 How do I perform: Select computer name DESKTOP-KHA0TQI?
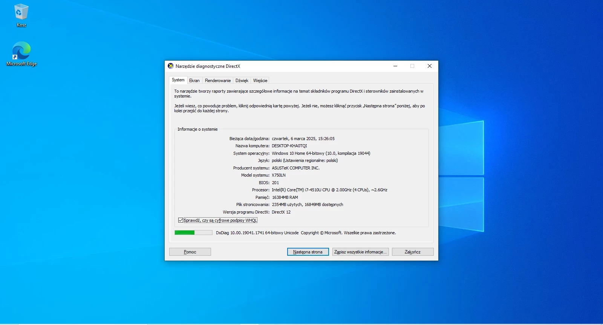pos(289,146)
